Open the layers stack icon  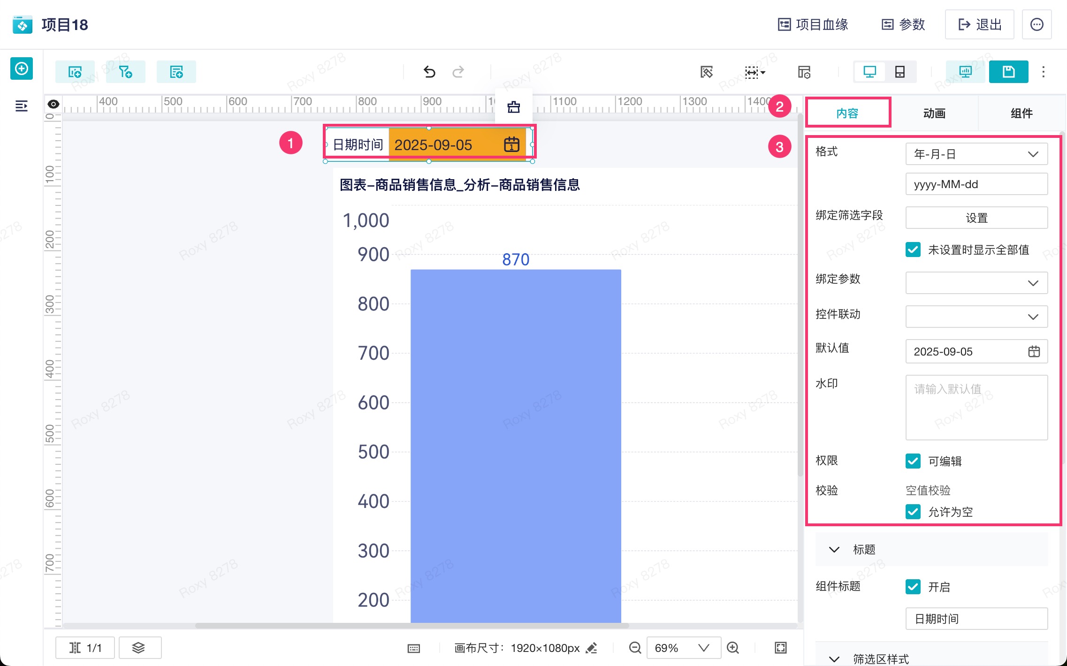139,648
